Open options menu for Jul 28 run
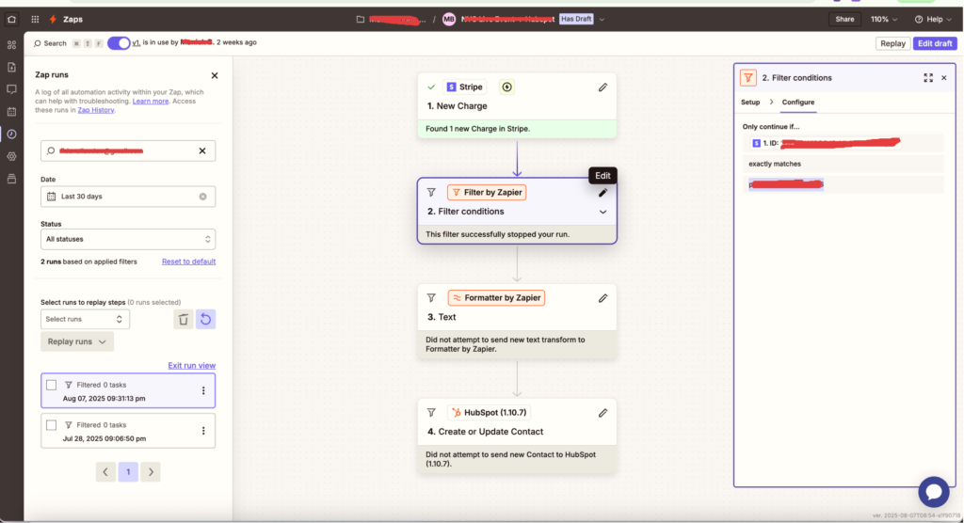Screen dimensions: 964x523 click(203, 431)
